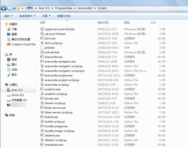Screen dimensions: 188x148
Task: Click the 2to3-script.py Python file icon
Action: tap(42, 43)
